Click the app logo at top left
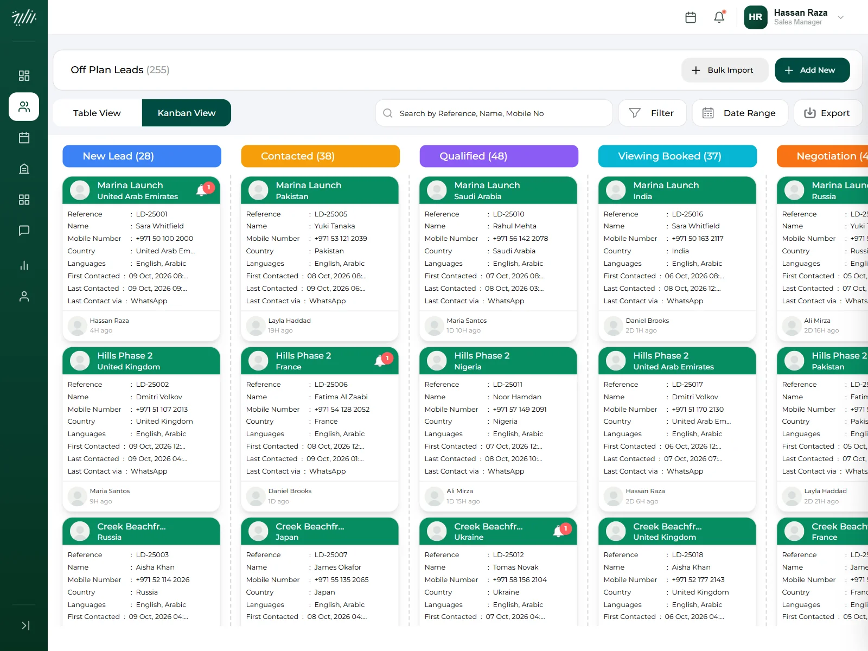 click(x=24, y=17)
